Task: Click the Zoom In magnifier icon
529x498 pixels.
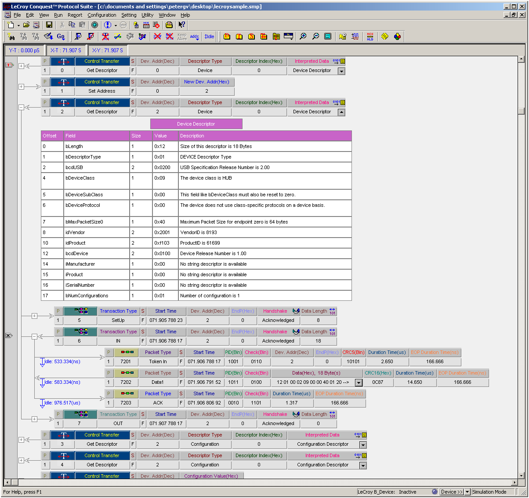Action: (x=303, y=36)
